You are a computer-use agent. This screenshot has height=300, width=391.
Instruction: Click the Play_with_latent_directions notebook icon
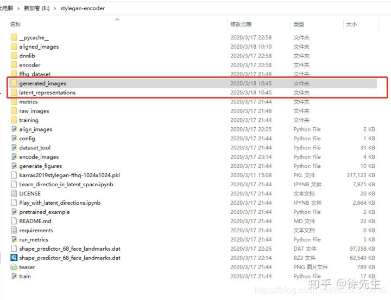pos(14,203)
